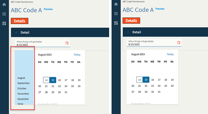The width and height of the screenshot is (208, 114).
Task: Select the Details tab in right panel
Action: coord(131,21)
